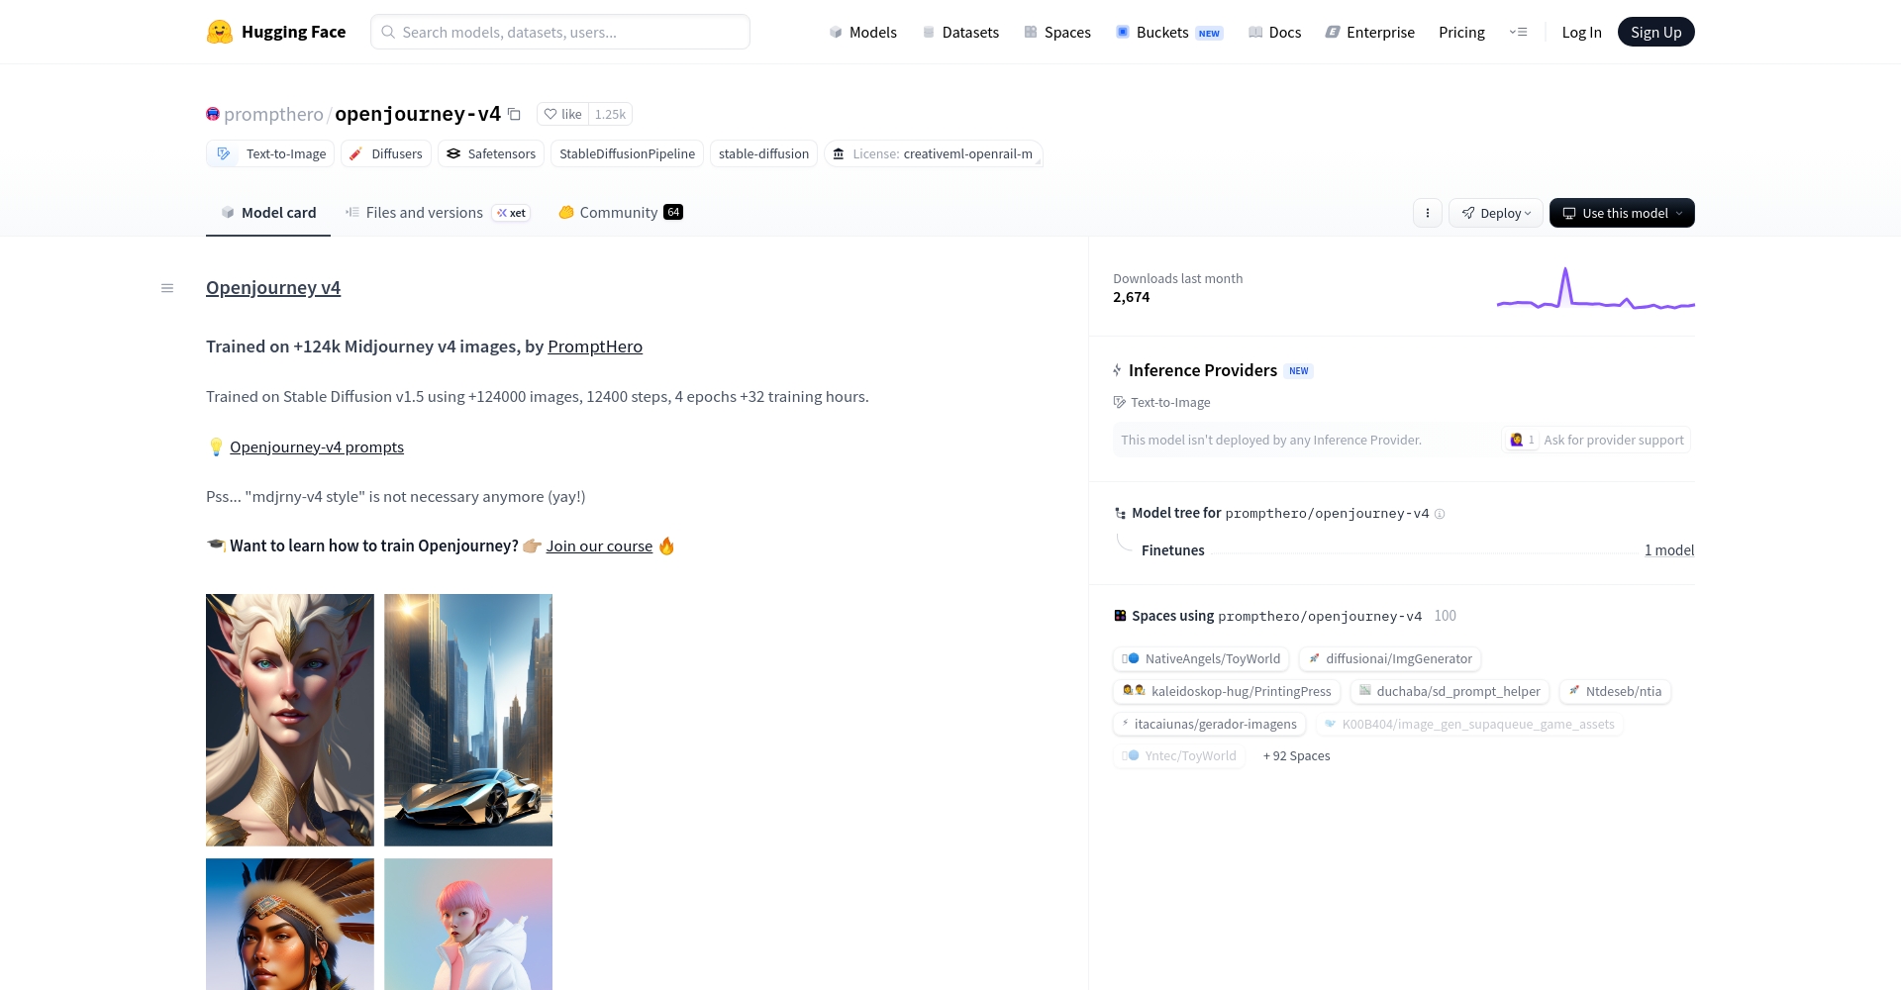The height and width of the screenshot is (990, 1901).
Task: Click the info icon beside Model tree
Action: [x=1440, y=514]
